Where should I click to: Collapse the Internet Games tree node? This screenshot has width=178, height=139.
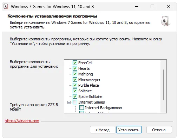click(69, 102)
